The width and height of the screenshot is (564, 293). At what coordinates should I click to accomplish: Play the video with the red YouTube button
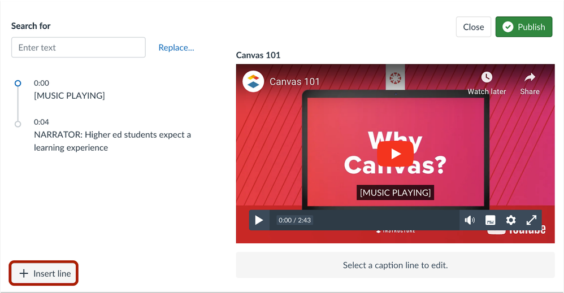[395, 154]
